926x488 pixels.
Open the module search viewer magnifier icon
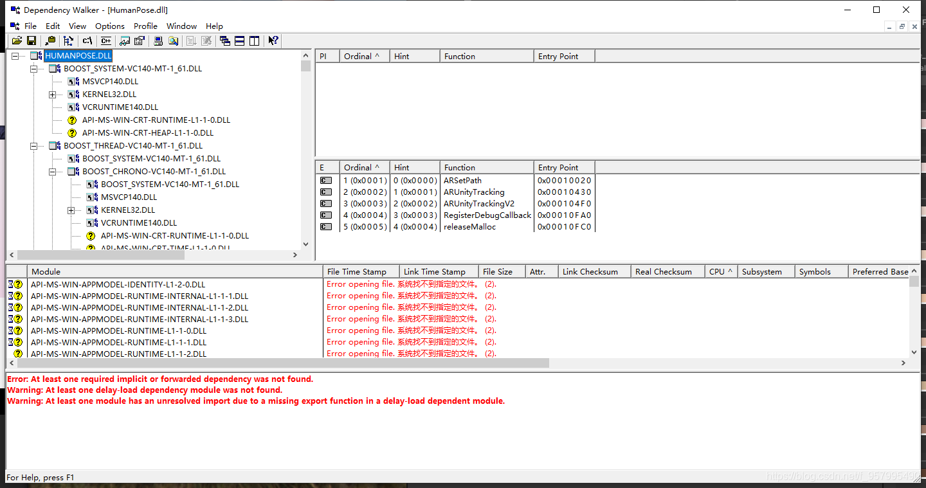[174, 41]
